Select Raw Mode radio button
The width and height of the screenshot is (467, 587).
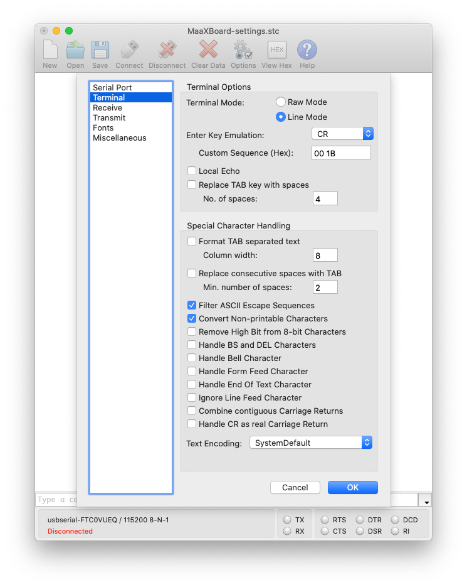tap(280, 102)
